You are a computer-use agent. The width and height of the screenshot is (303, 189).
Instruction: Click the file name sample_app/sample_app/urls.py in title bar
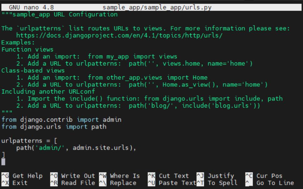coord(157,7)
